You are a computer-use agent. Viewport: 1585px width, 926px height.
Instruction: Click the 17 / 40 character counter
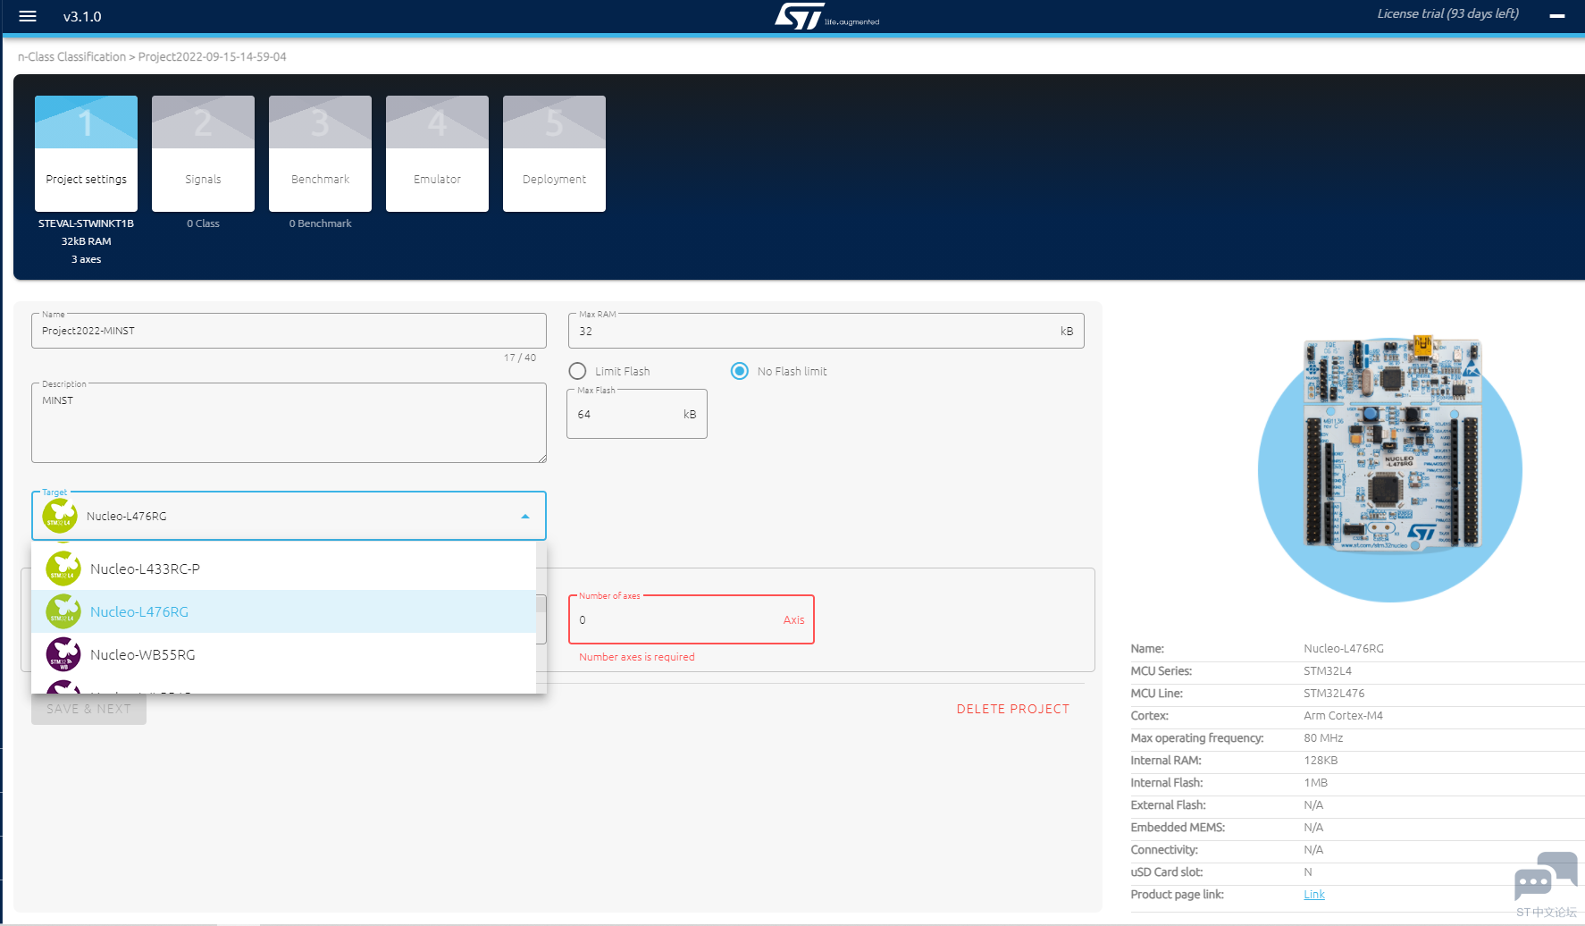click(x=520, y=358)
